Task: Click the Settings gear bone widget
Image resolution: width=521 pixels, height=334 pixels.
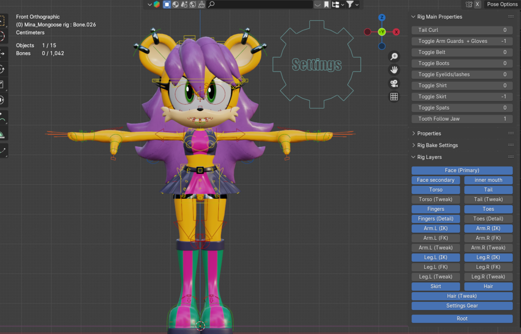Action: pos(317,64)
